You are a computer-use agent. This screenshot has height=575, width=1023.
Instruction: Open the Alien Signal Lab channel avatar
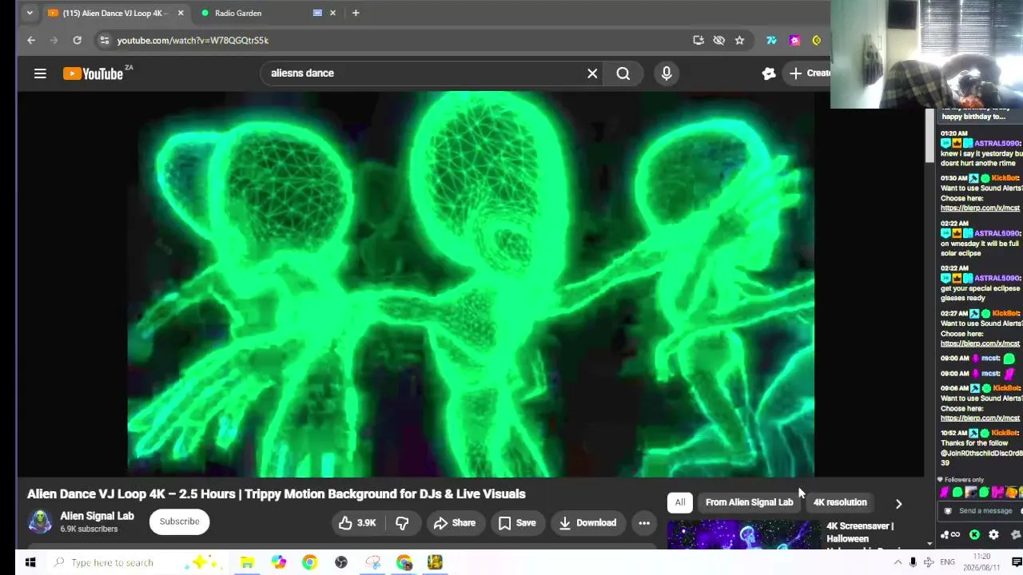(x=40, y=521)
